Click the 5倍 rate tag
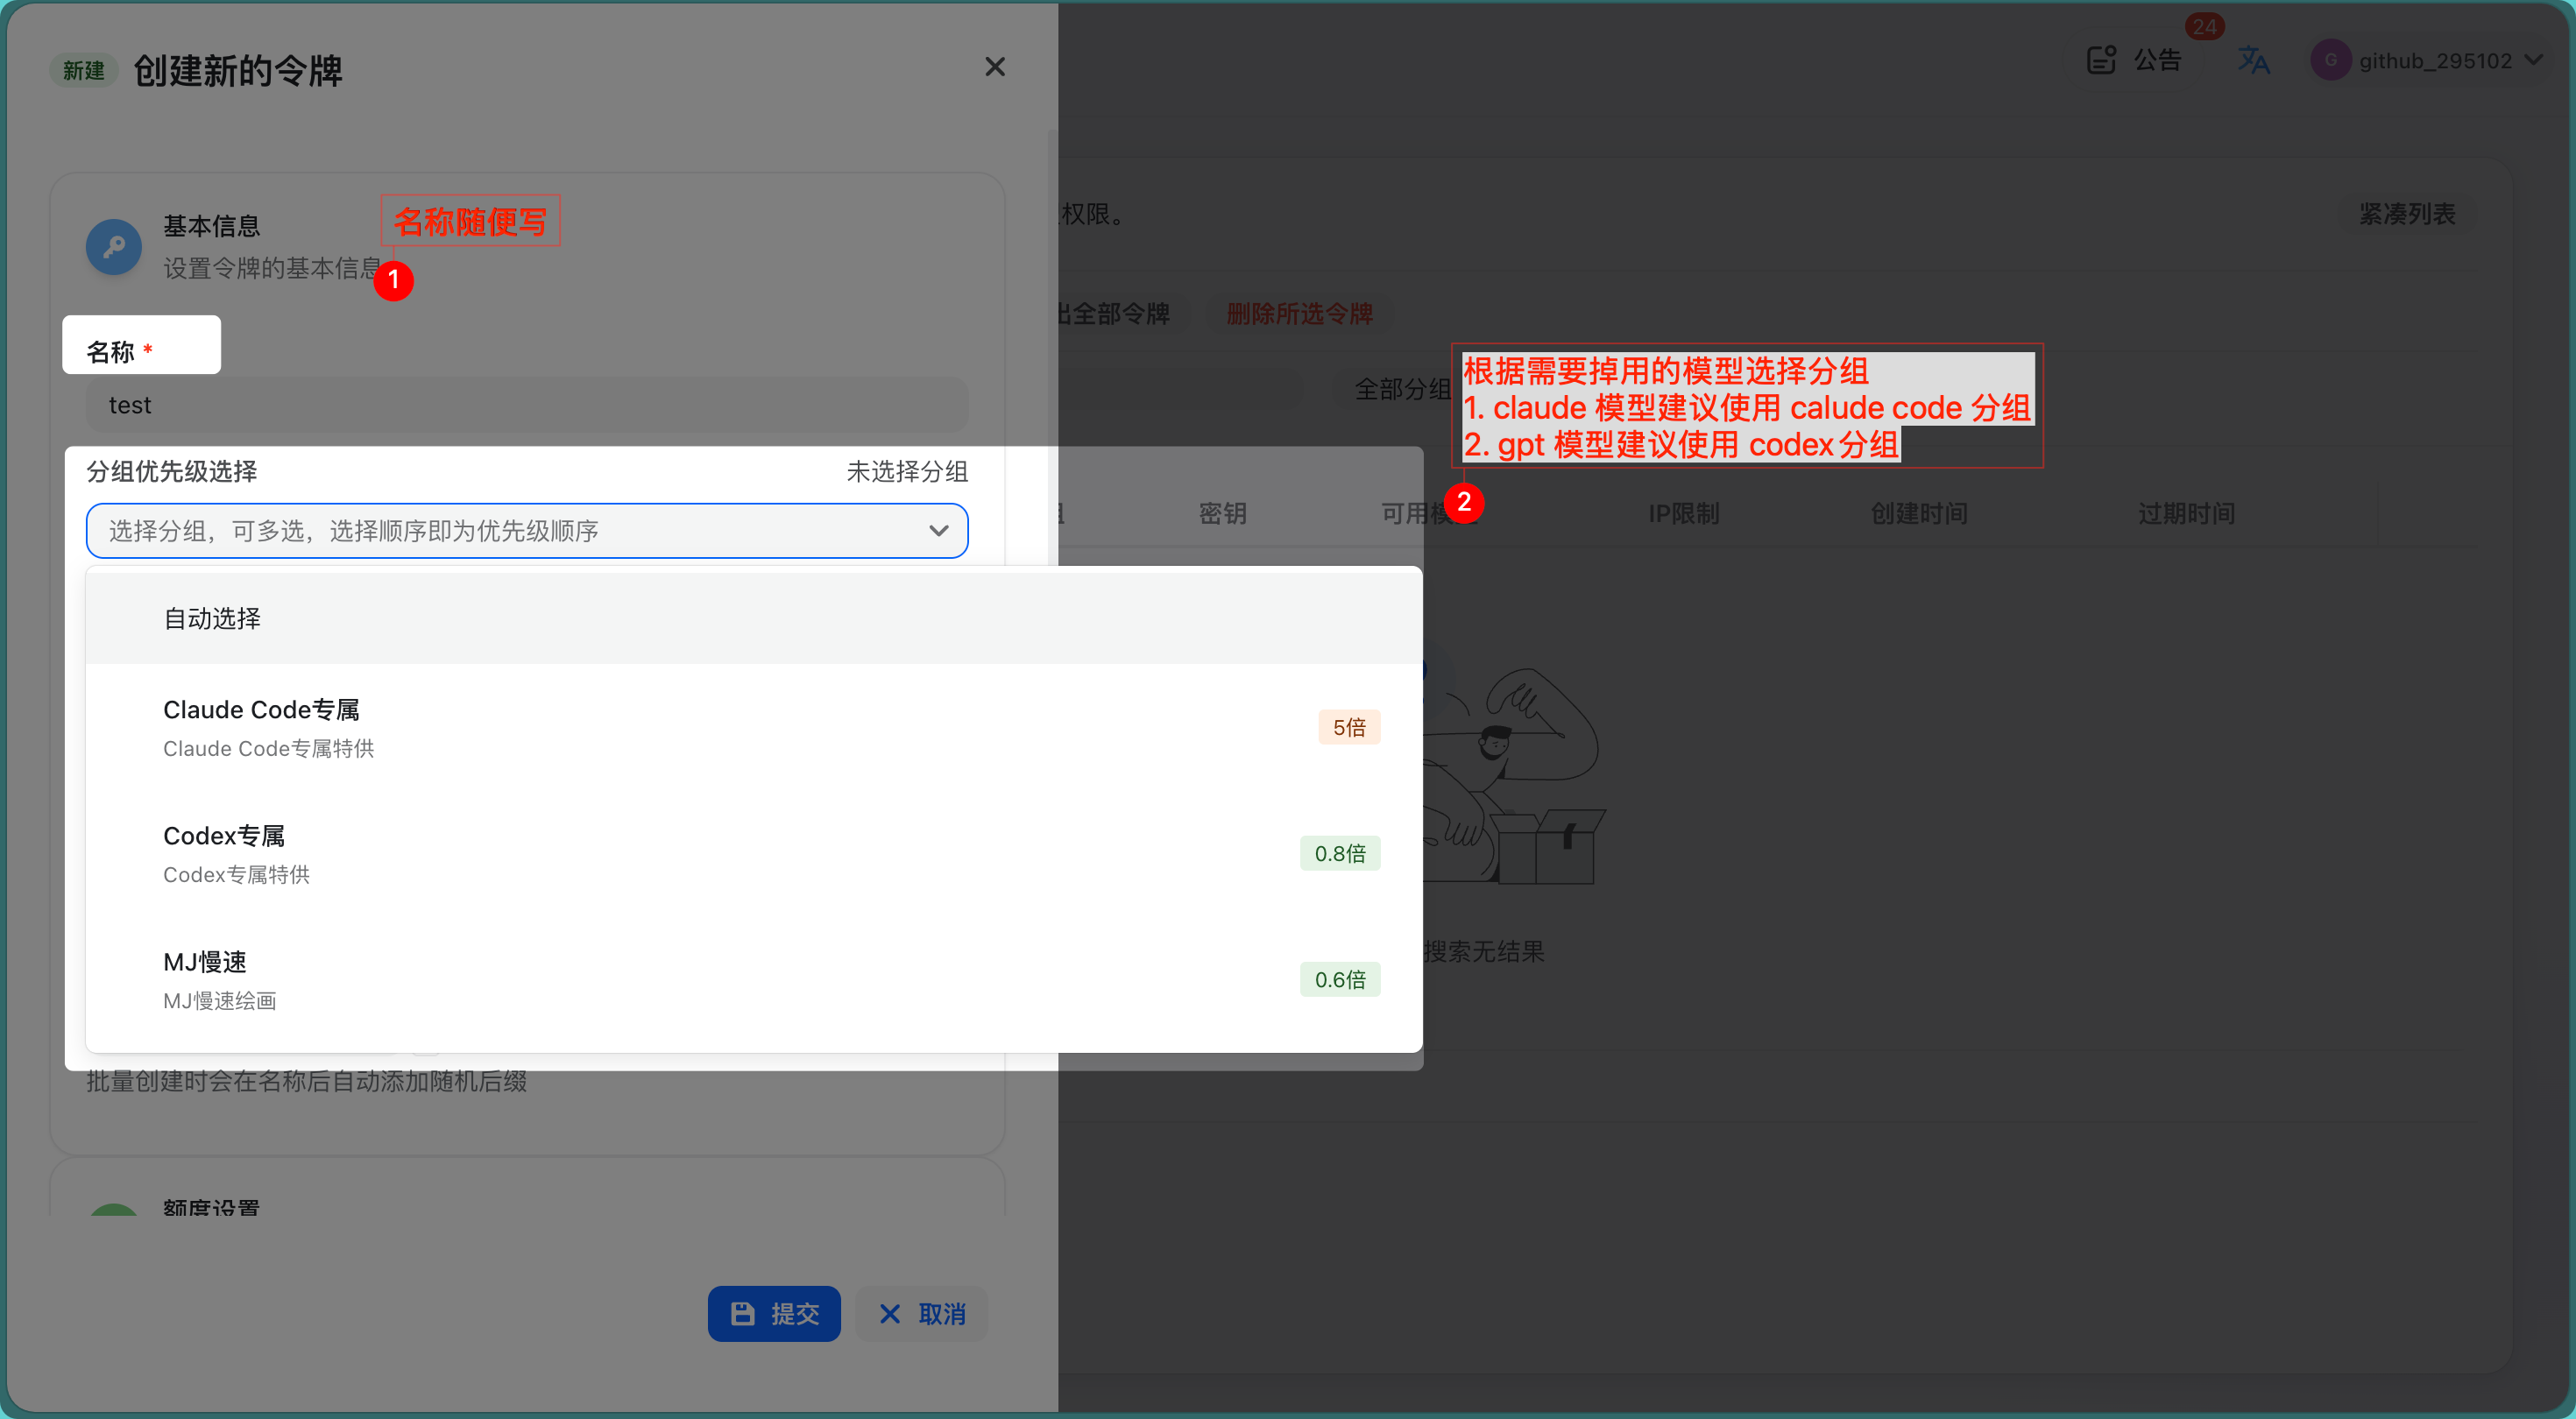The width and height of the screenshot is (2576, 1419). [1349, 727]
